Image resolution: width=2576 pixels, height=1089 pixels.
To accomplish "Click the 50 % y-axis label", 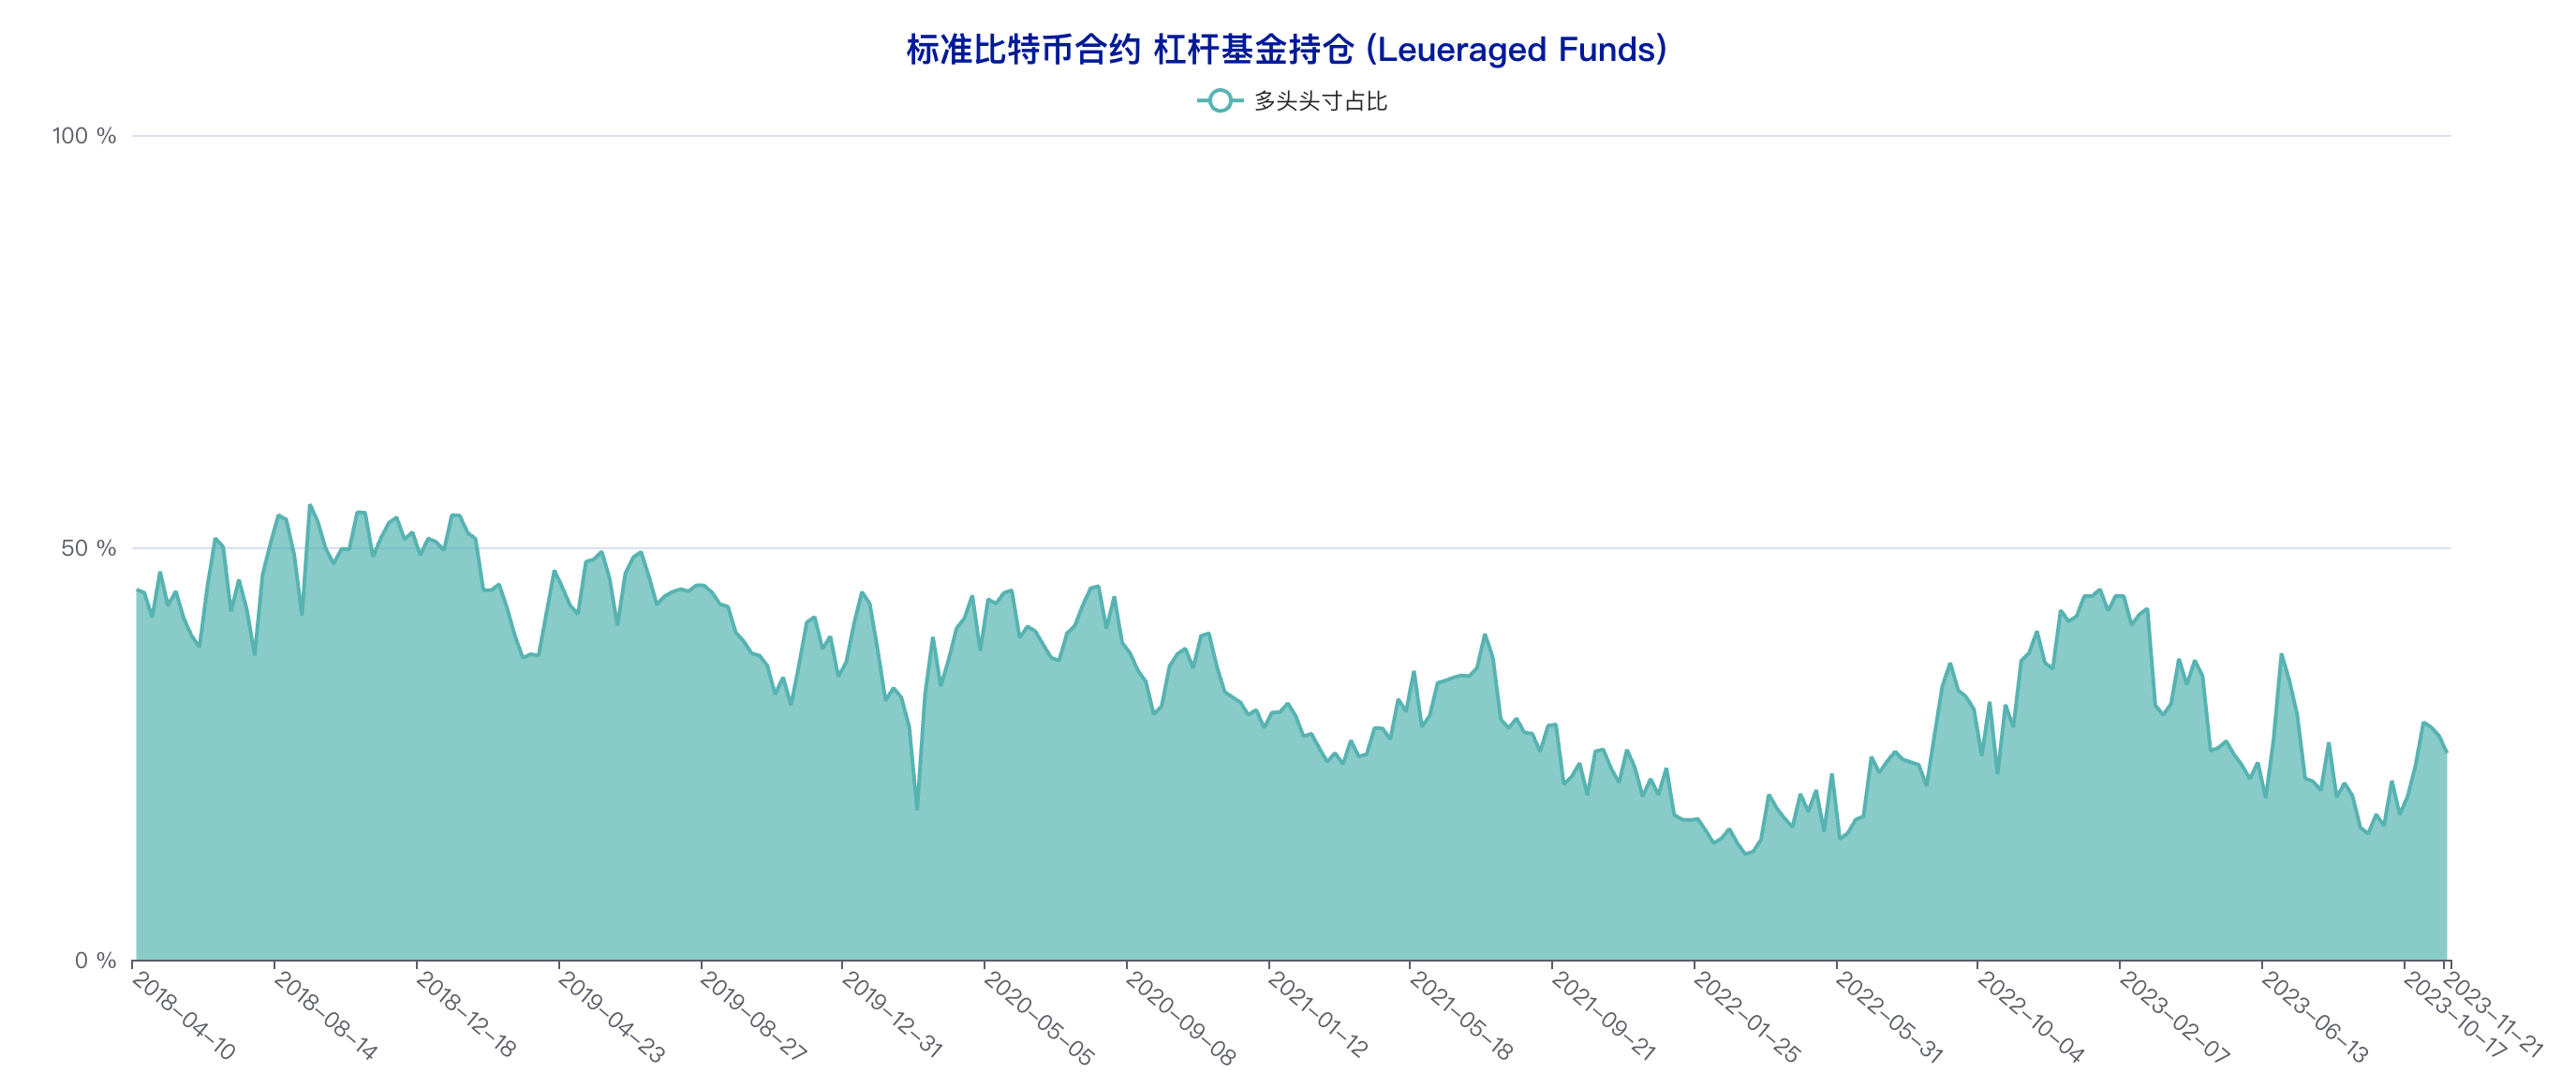I will [88, 548].
